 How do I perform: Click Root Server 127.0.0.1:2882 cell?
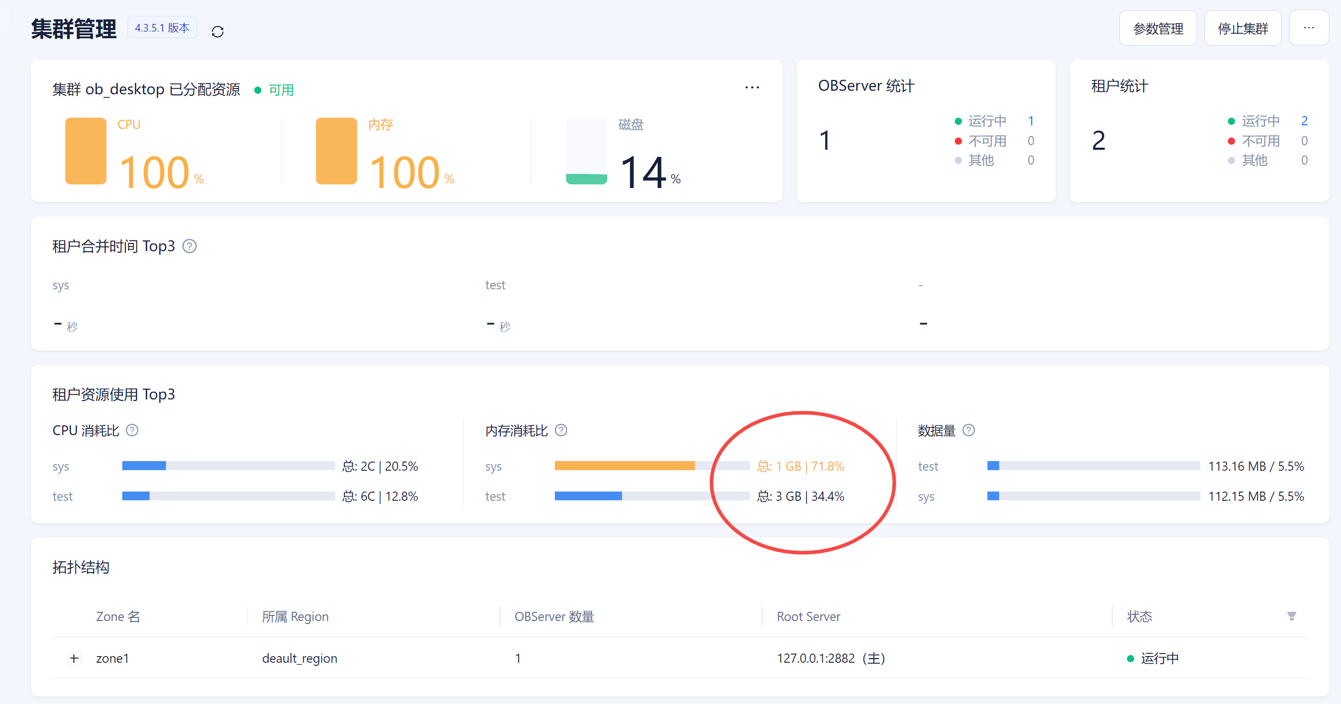pos(832,658)
